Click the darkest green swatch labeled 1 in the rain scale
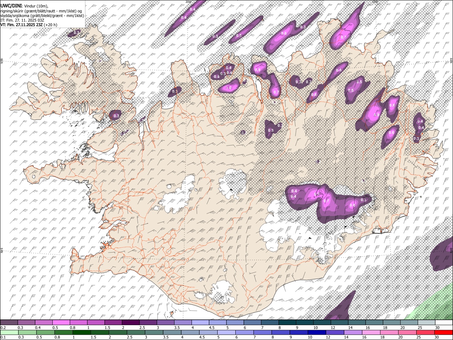 82,332
